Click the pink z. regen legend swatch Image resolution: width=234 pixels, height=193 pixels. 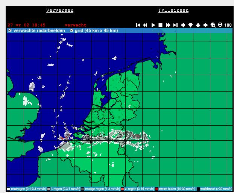pyautogui.click(x=122, y=189)
